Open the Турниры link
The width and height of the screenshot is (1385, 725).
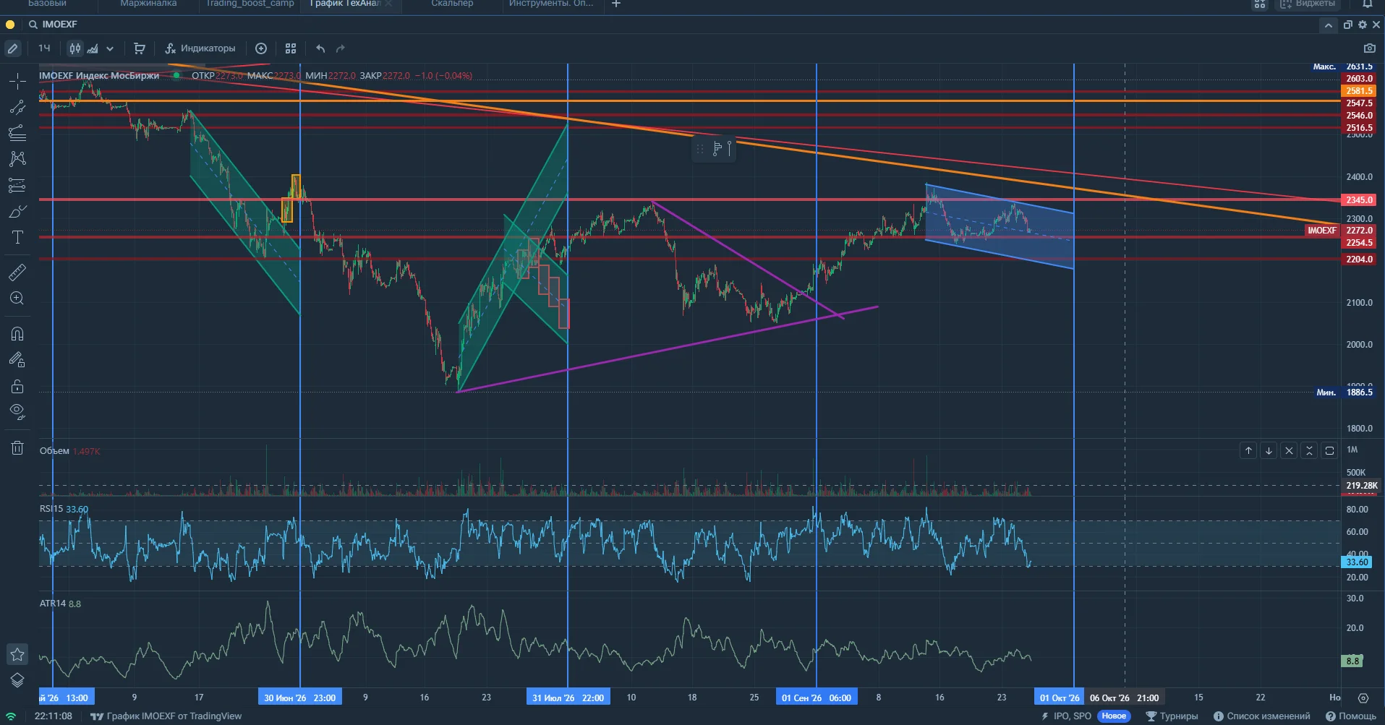click(1172, 716)
